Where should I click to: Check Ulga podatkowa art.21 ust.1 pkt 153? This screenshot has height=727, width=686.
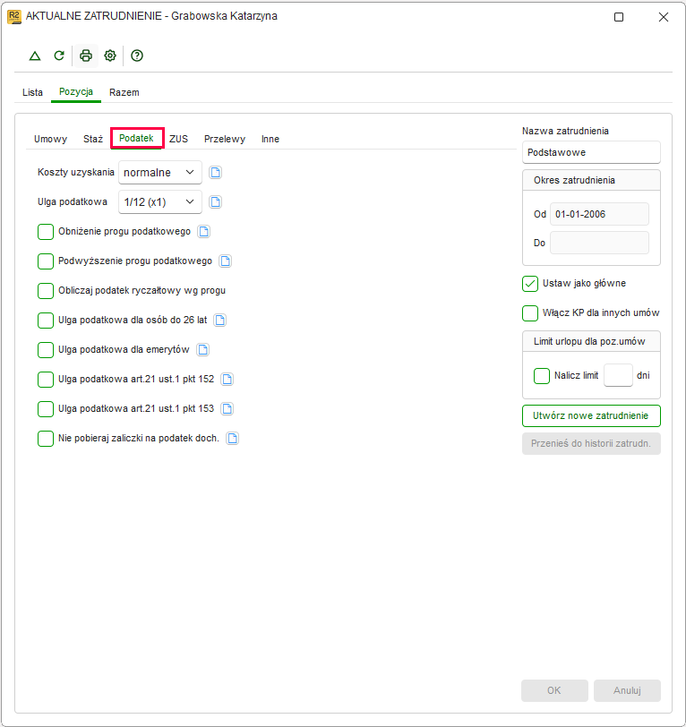[46, 409]
